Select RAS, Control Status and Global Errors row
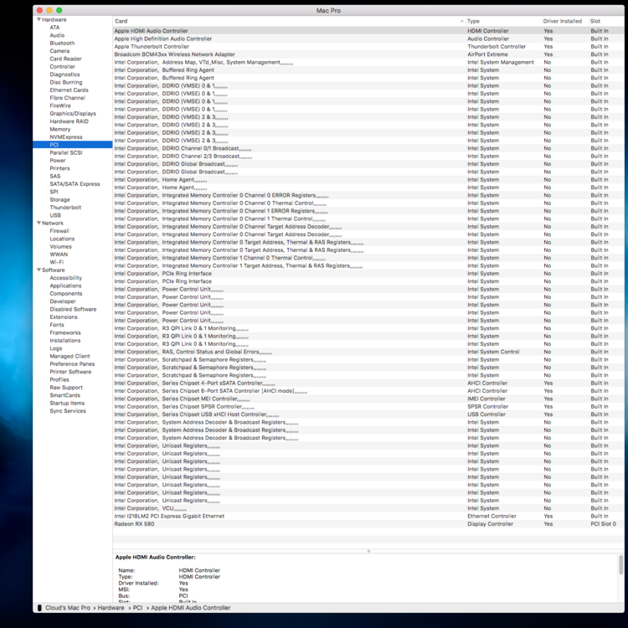Image resolution: width=628 pixels, height=628 pixels. tap(368, 352)
